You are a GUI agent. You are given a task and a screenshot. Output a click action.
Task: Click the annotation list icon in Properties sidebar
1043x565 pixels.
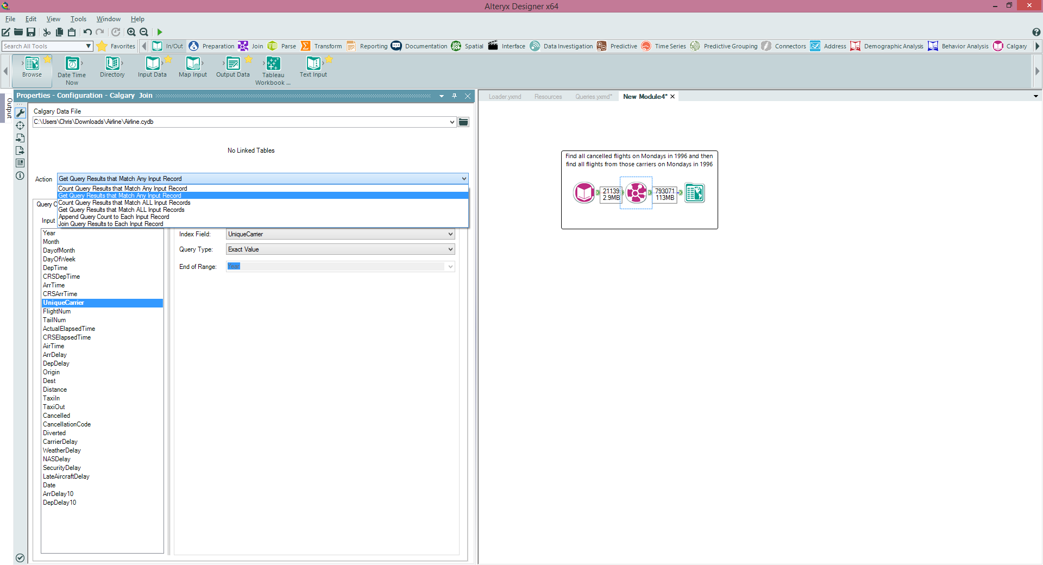pyautogui.click(x=20, y=163)
